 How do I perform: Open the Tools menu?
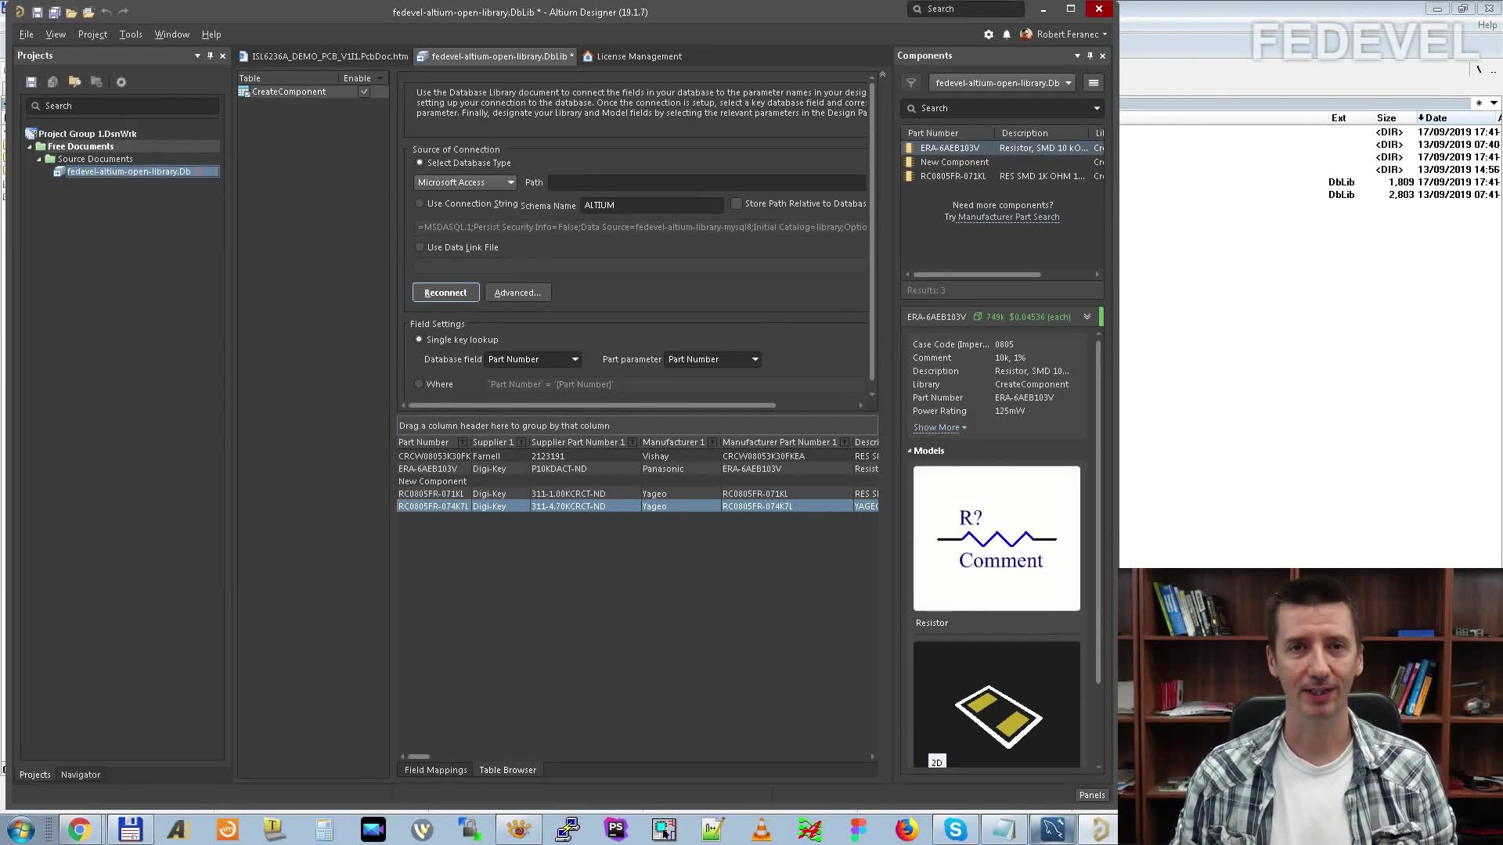pos(130,34)
